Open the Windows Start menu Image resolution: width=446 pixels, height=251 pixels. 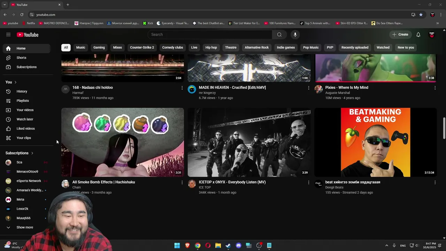tap(177, 245)
